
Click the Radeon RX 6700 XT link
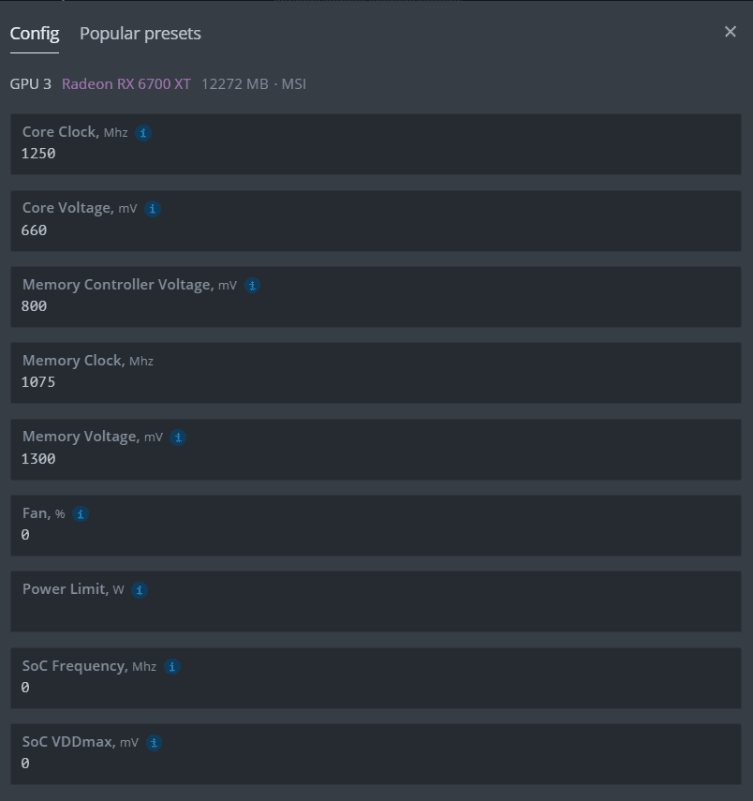click(126, 84)
